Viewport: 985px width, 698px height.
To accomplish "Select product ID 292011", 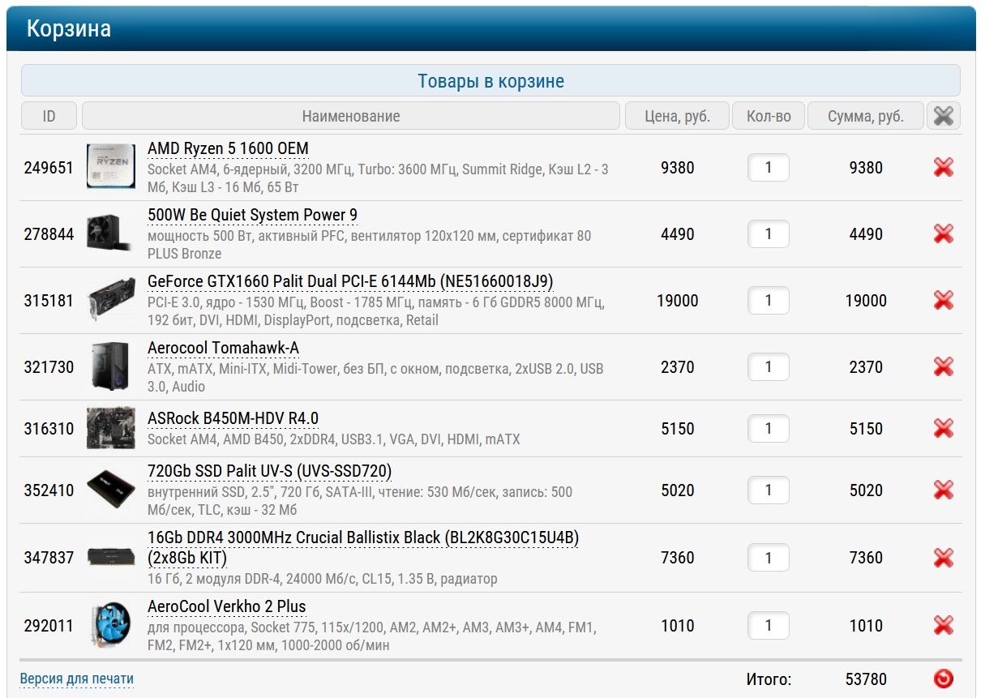I will tap(49, 626).
